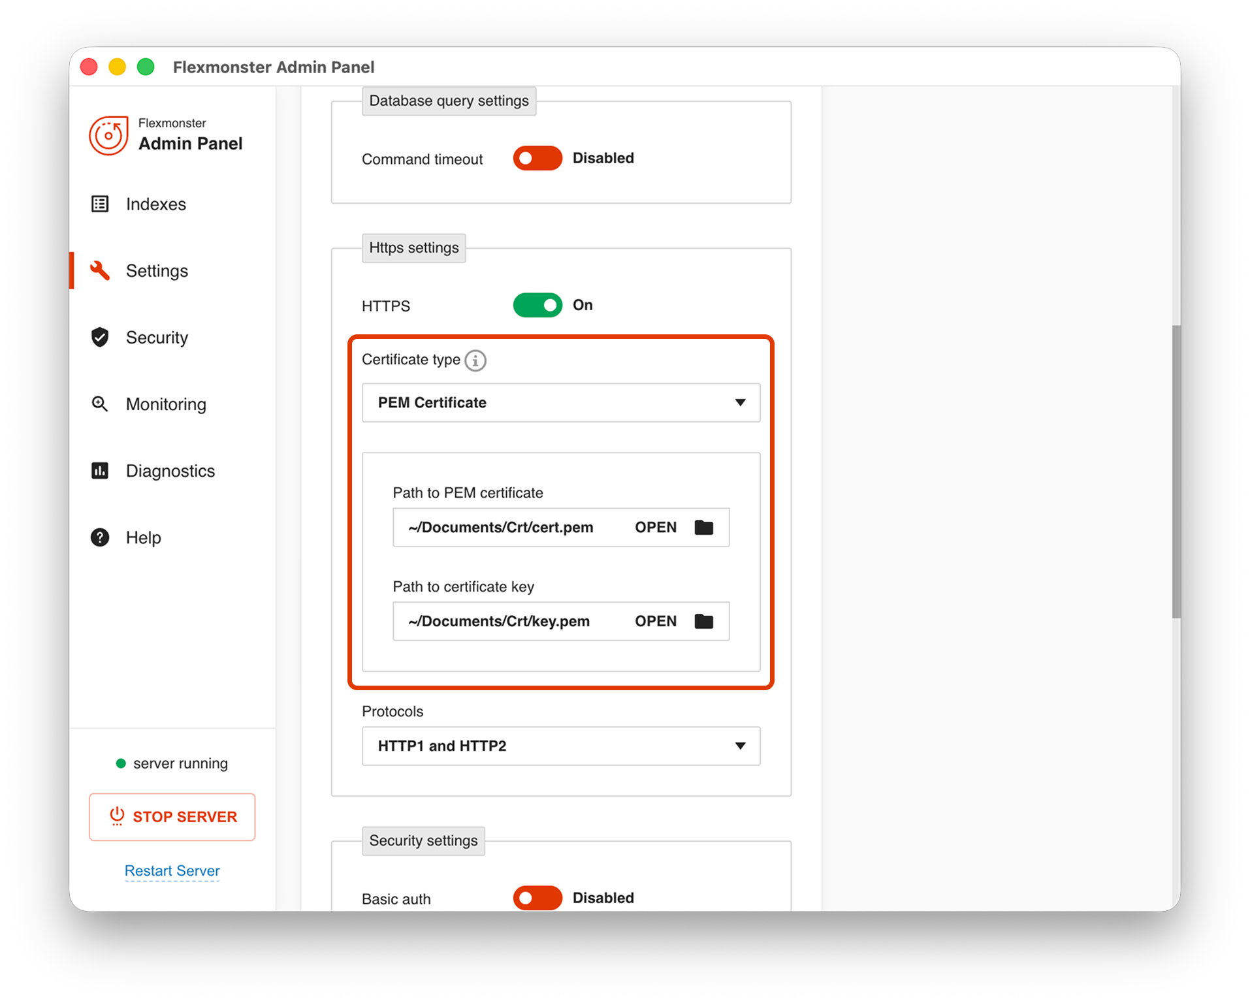The image size is (1250, 1003).
Task: Click the vertical scrollbar thumb
Action: coord(1176,471)
